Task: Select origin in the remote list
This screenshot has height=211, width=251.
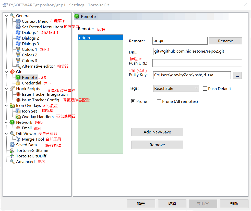Action: point(101,38)
